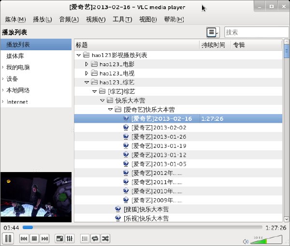The width and height of the screenshot is (290, 246).
Task: Select the [搜狐]快乐大本营 playlist entry
Action: (146, 209)
